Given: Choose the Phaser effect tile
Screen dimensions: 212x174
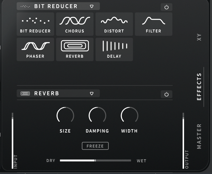Looking at the screenshot, I should [x=35, y=49].
